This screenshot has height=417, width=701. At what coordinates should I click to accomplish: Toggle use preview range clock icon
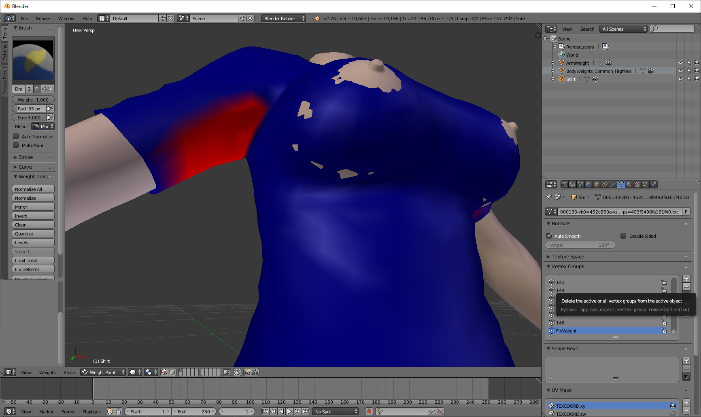[110, 411]
